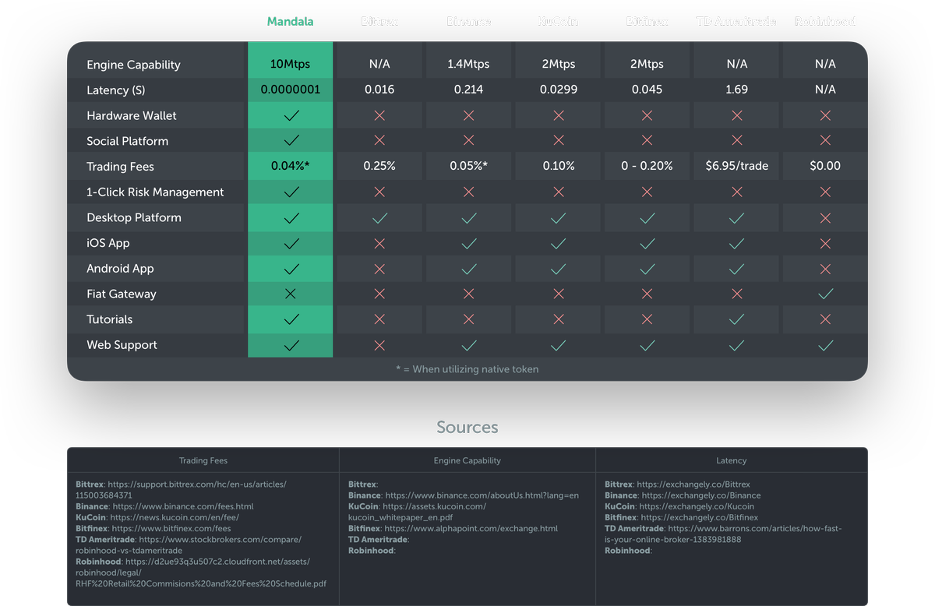Click Mandala's Tutorials checkmark

[291, 319]
